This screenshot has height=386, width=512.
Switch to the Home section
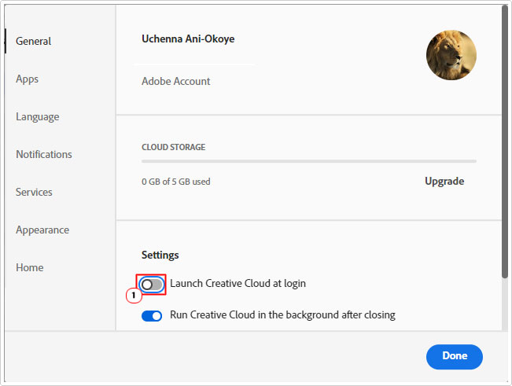(30, 267)
